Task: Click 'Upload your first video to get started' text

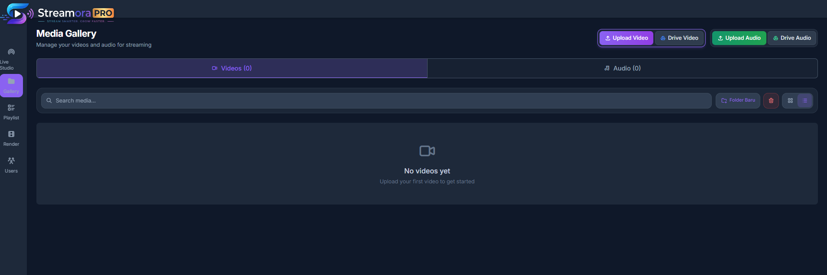Action: [x=427, y=182]
